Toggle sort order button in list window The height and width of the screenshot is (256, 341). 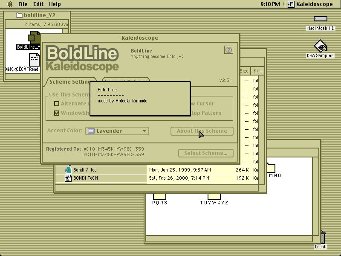pos(261,71)
